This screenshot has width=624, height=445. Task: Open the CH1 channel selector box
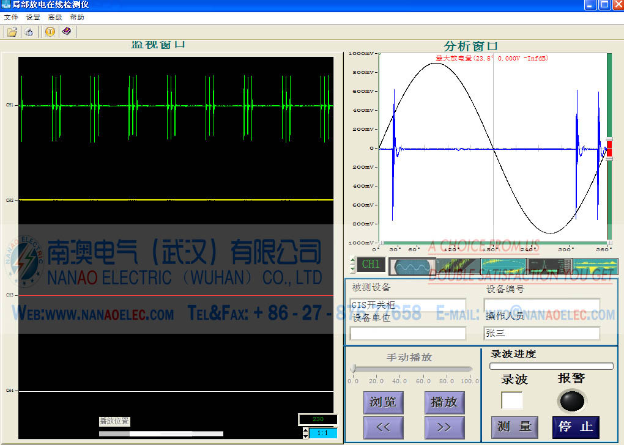tap(371, 265)
